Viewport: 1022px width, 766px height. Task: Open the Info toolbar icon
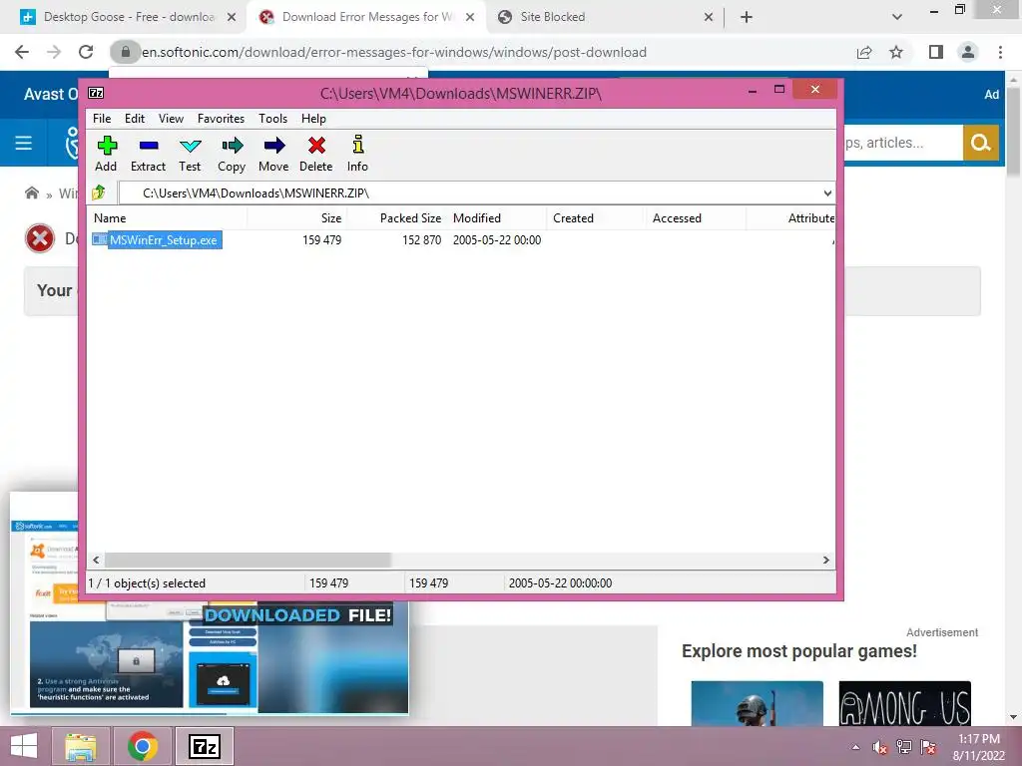pyautogui.click(x=357, y=154)
